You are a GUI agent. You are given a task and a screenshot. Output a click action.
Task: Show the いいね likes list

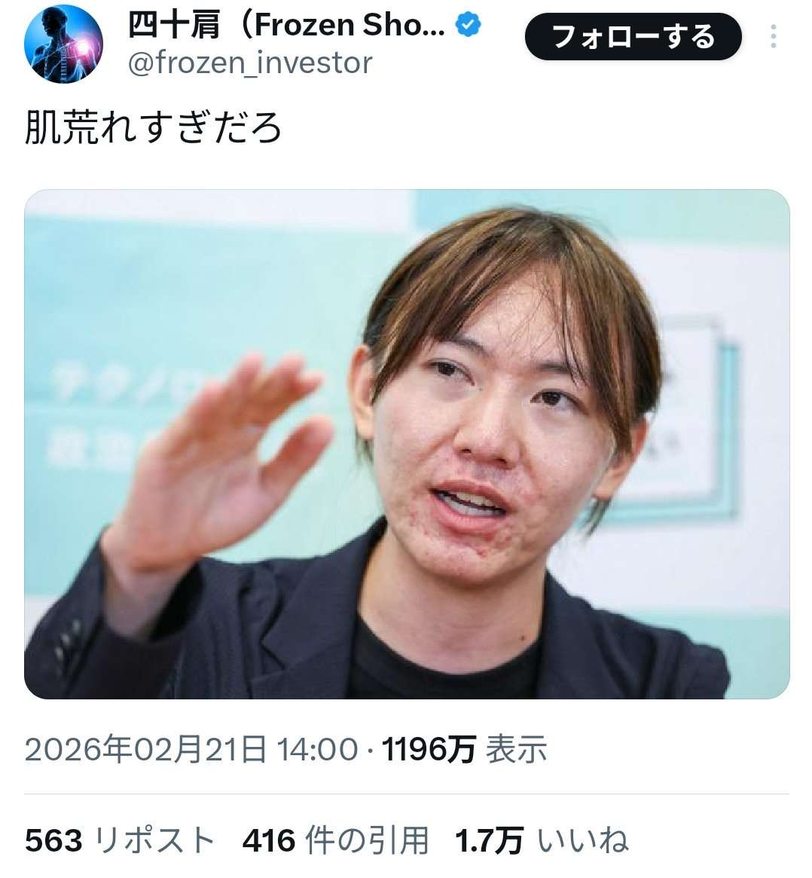(x=582, y=841)
